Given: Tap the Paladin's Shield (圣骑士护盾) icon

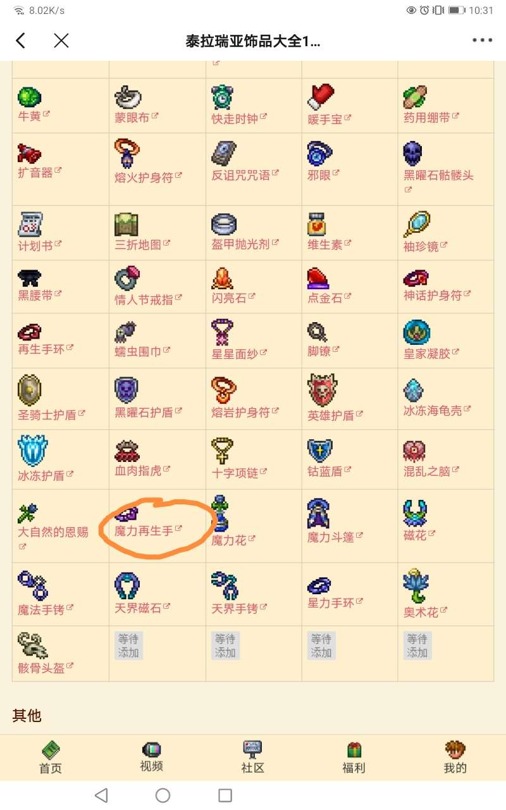Looking at the screenshot, I should (29, 389).
